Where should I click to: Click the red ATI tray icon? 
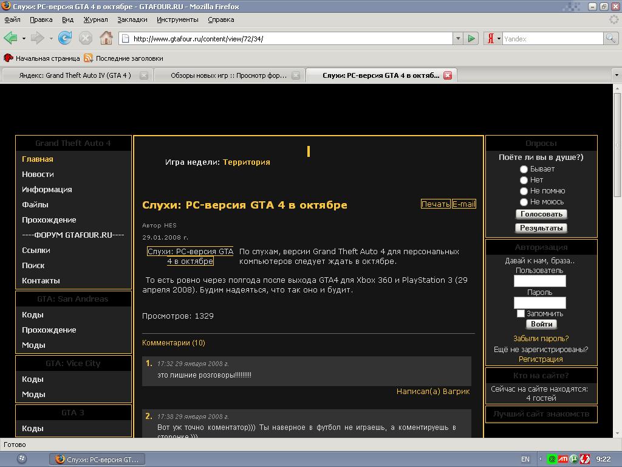point(563,459)
